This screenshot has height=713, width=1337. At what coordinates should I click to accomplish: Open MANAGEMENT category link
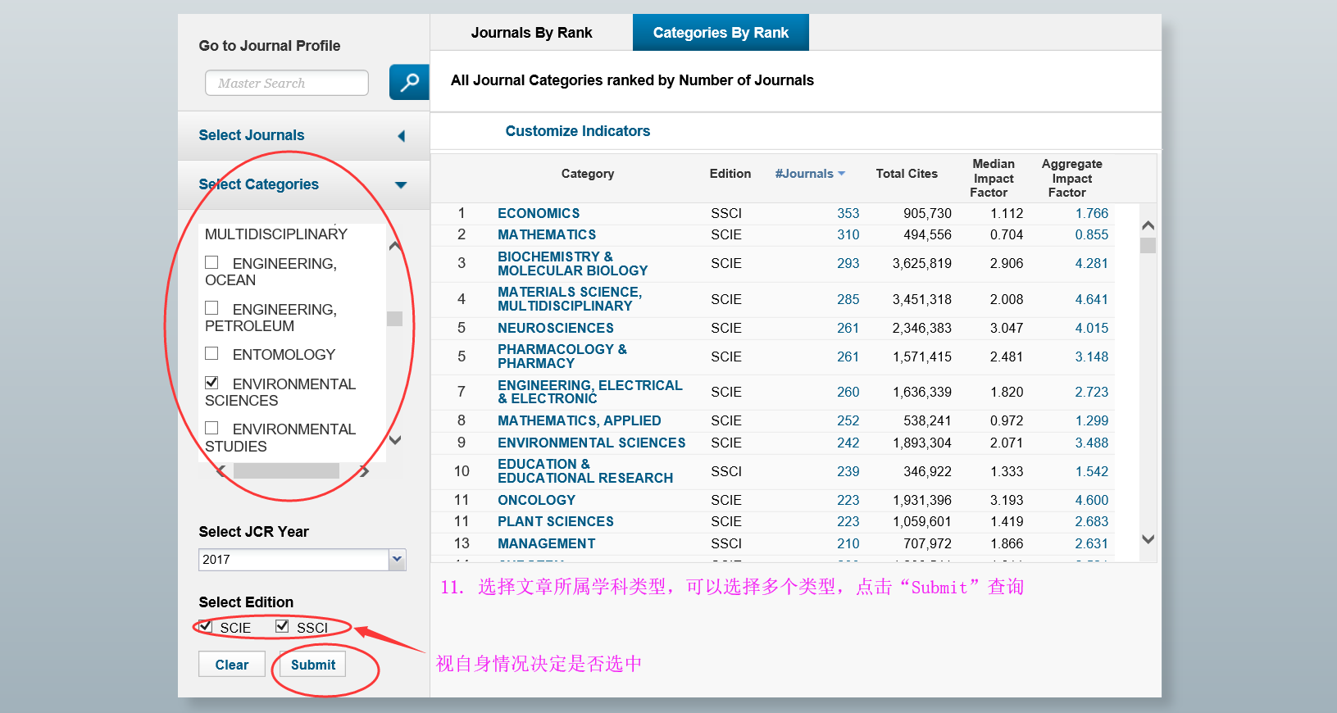(x=547, y=543)
